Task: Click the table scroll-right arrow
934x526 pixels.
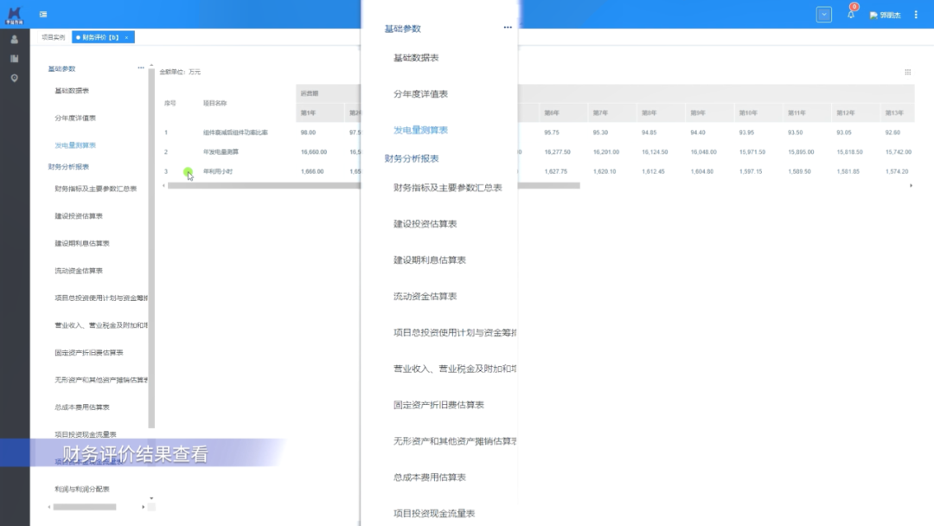Action: [911, 186]
